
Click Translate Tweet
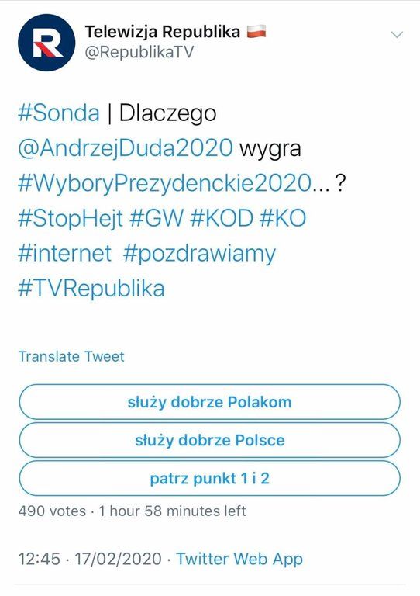[71, 356]
